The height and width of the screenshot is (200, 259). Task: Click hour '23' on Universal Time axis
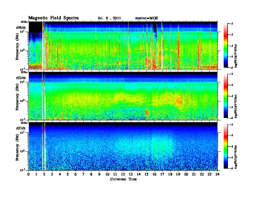coord(210,175)
